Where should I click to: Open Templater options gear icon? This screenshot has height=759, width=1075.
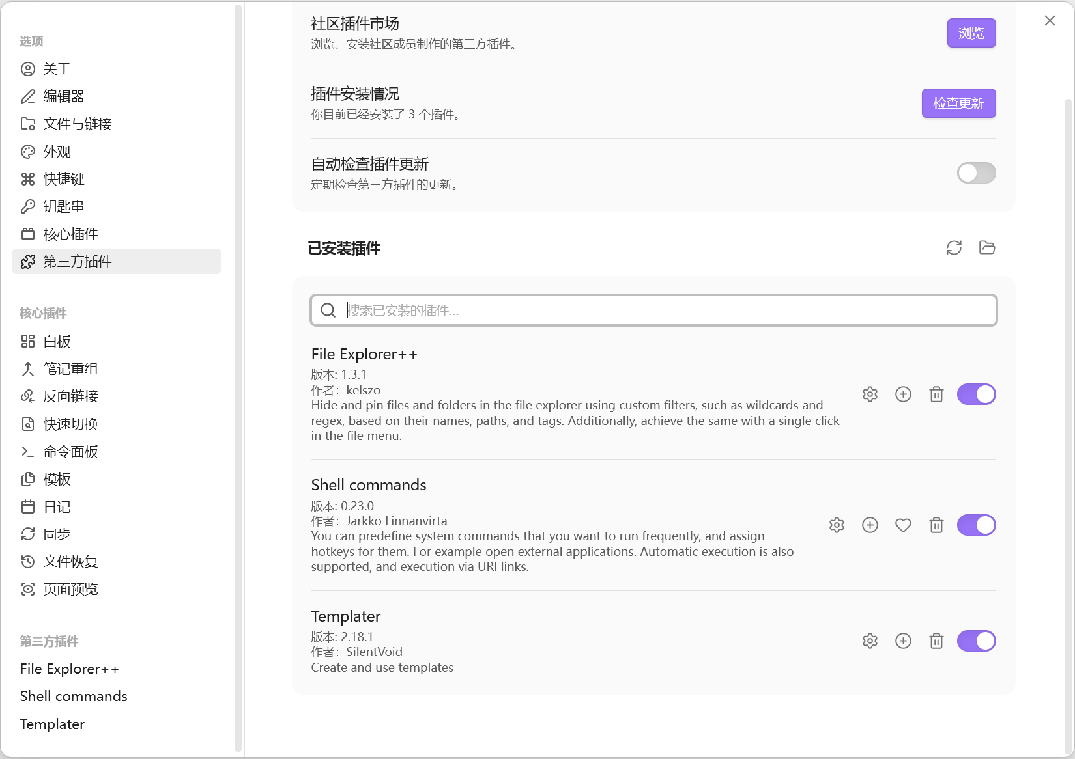[x=870, y=641]
